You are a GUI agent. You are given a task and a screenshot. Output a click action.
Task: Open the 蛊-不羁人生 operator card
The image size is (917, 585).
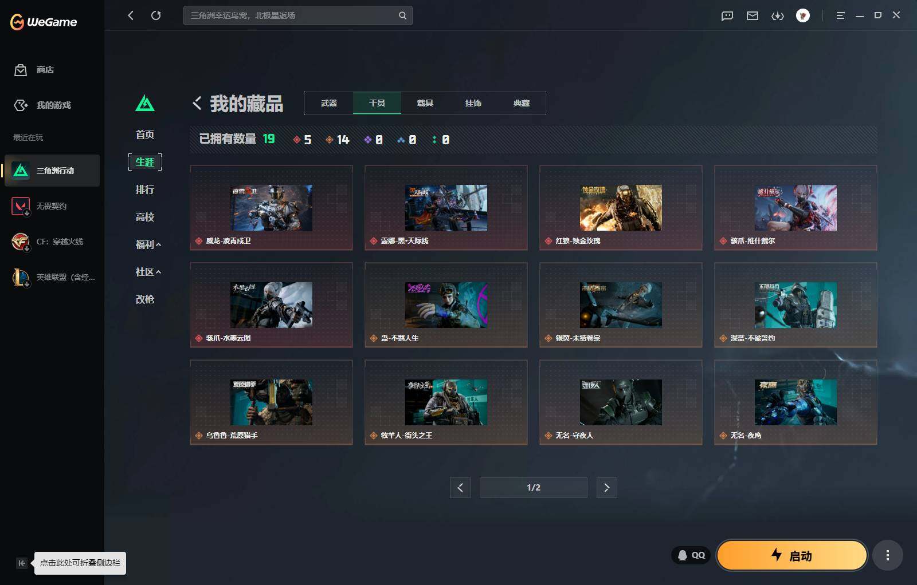(446, 305)
